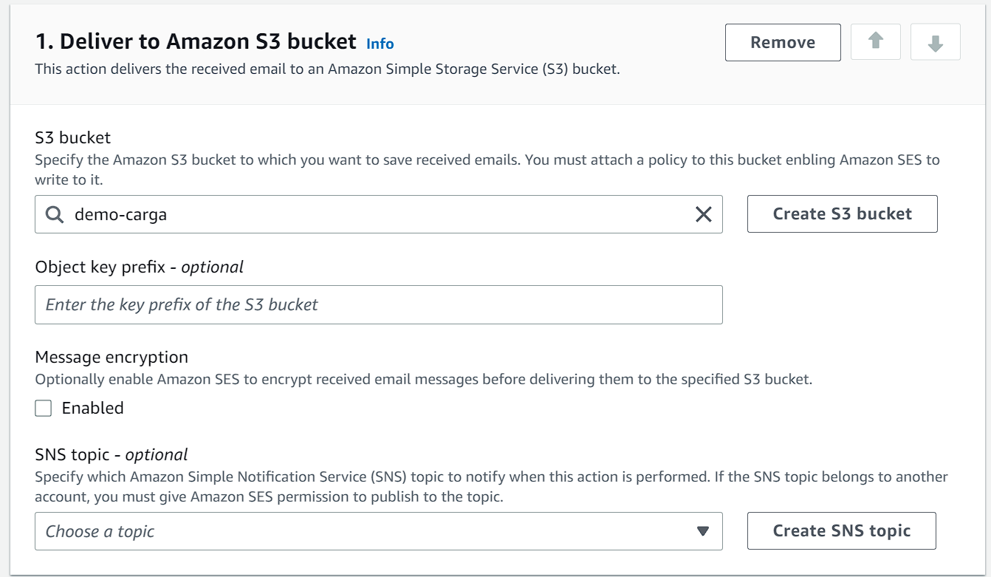Click the "S3 bucket" field label

click(72, 137)
